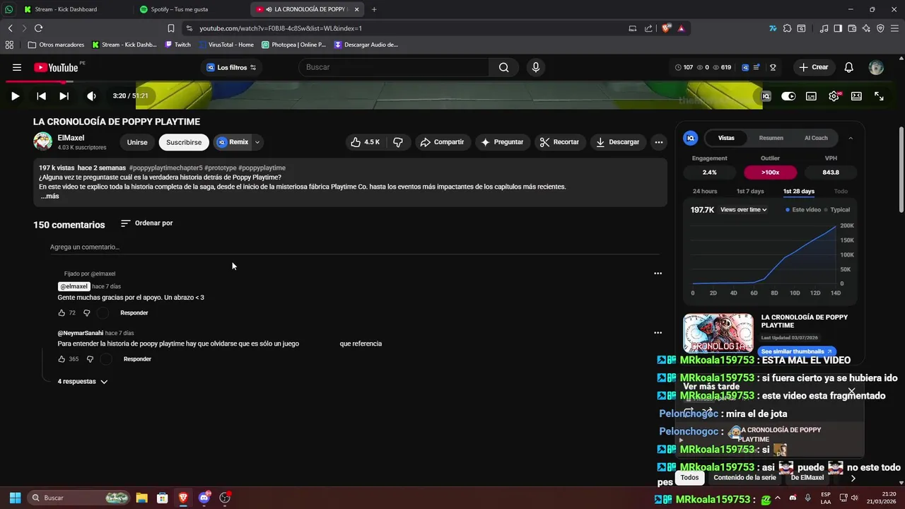
Task: Collapse the IQ panel chevron
Action: tap(851, 138)
